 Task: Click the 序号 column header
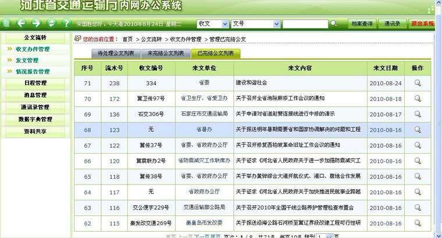click(87, 68)
